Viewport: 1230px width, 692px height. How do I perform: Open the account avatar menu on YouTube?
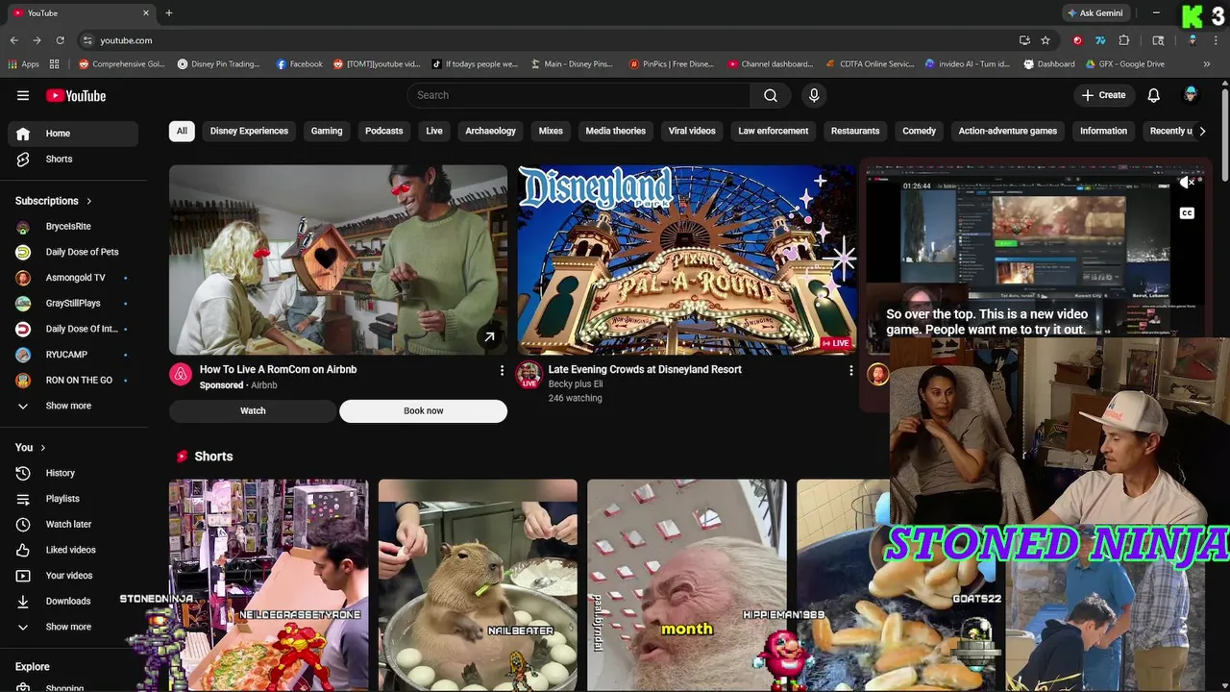click(1191, 95)
